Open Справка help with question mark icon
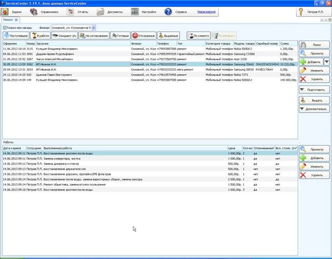 176,12
